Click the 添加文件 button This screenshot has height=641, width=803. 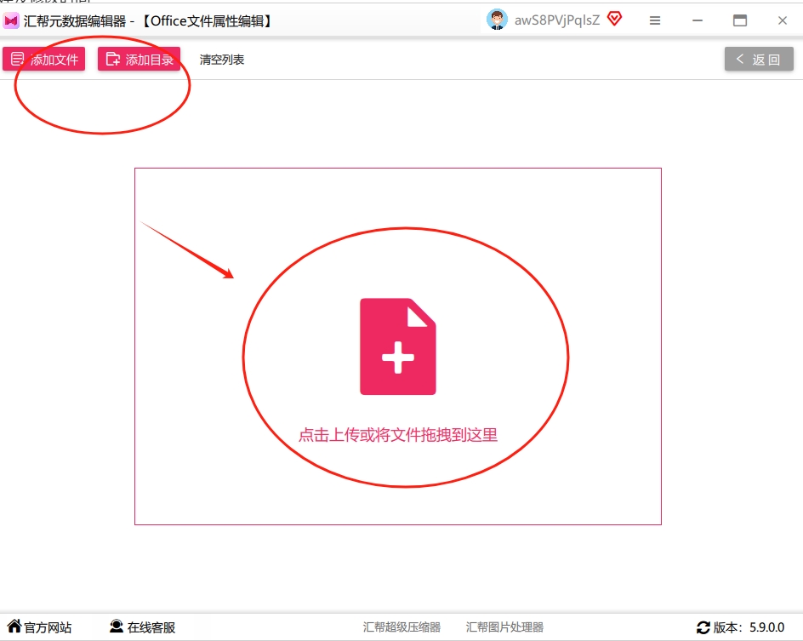(44, 60)
